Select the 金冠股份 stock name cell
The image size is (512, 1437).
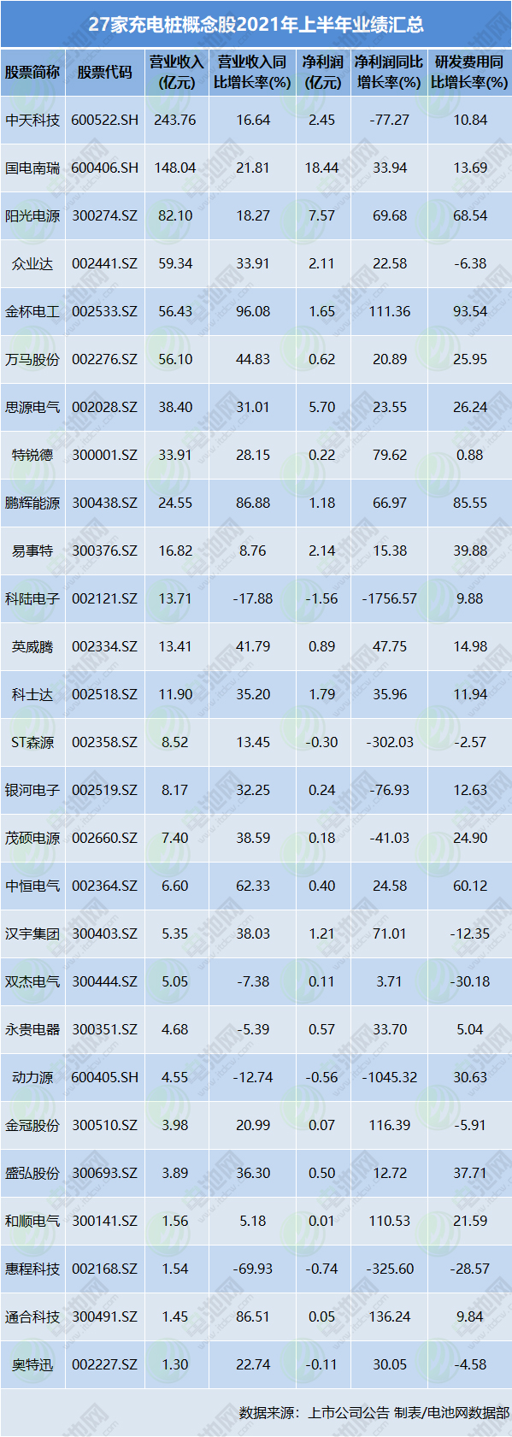pos(32,1125)
